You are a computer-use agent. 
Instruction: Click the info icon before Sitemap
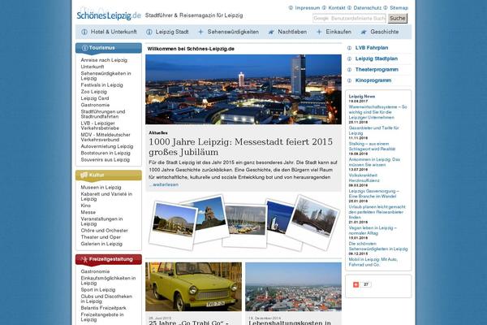386,8
